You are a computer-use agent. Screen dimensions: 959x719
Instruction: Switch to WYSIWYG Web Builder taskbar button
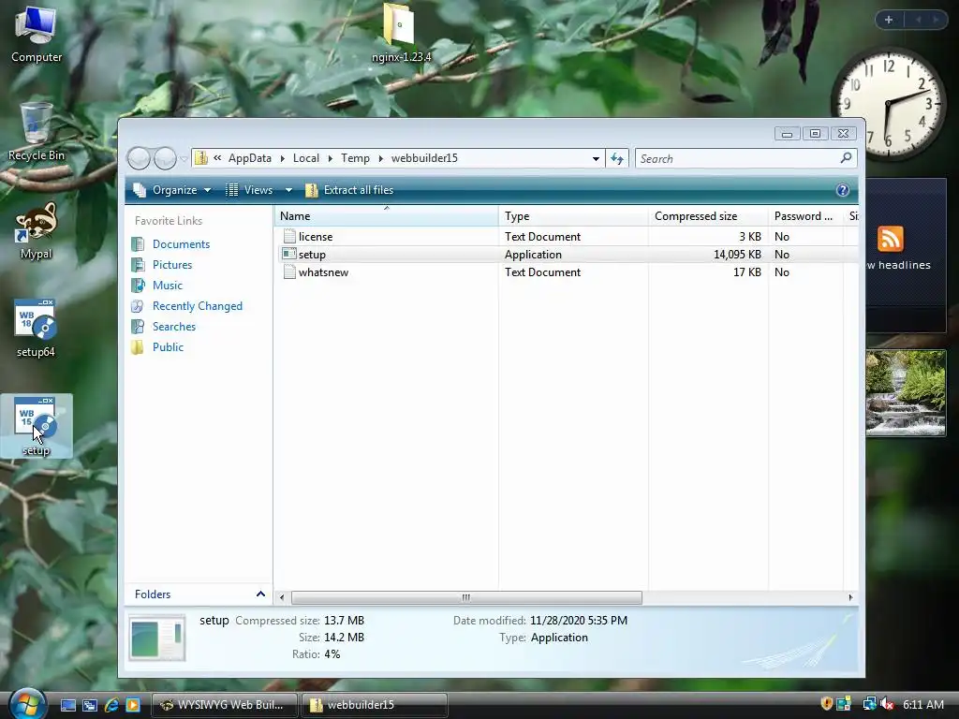(x=224, y=705)
